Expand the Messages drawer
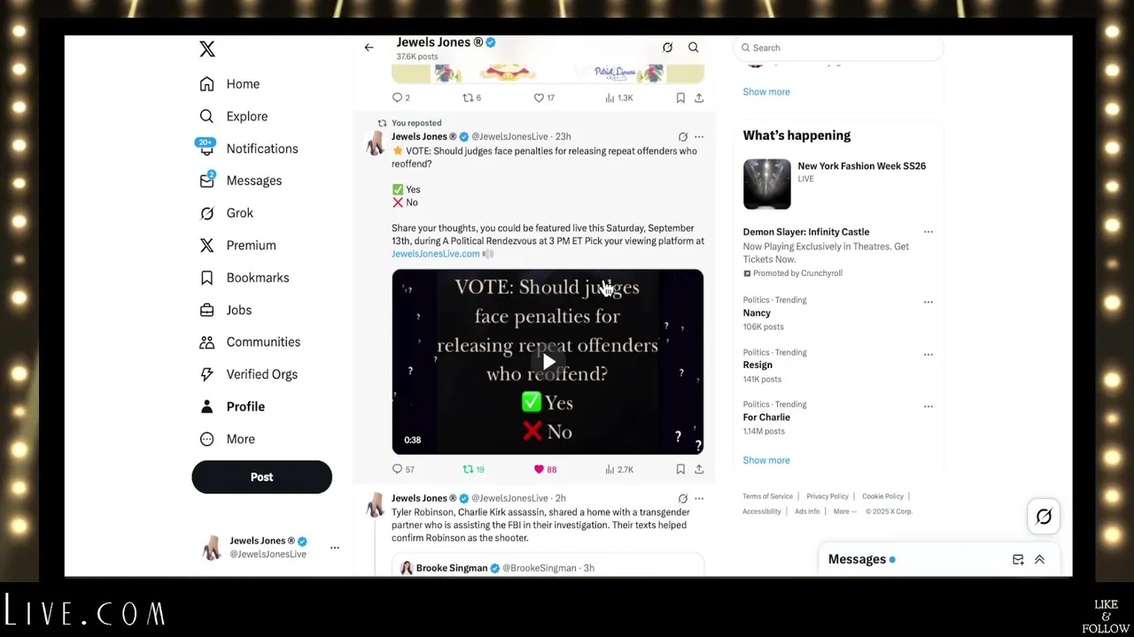The image size is (1134, 637). (1039, 559)
